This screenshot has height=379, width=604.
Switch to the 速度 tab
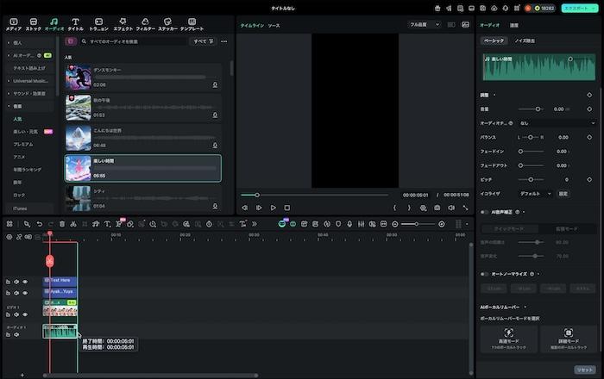(514, 25)
